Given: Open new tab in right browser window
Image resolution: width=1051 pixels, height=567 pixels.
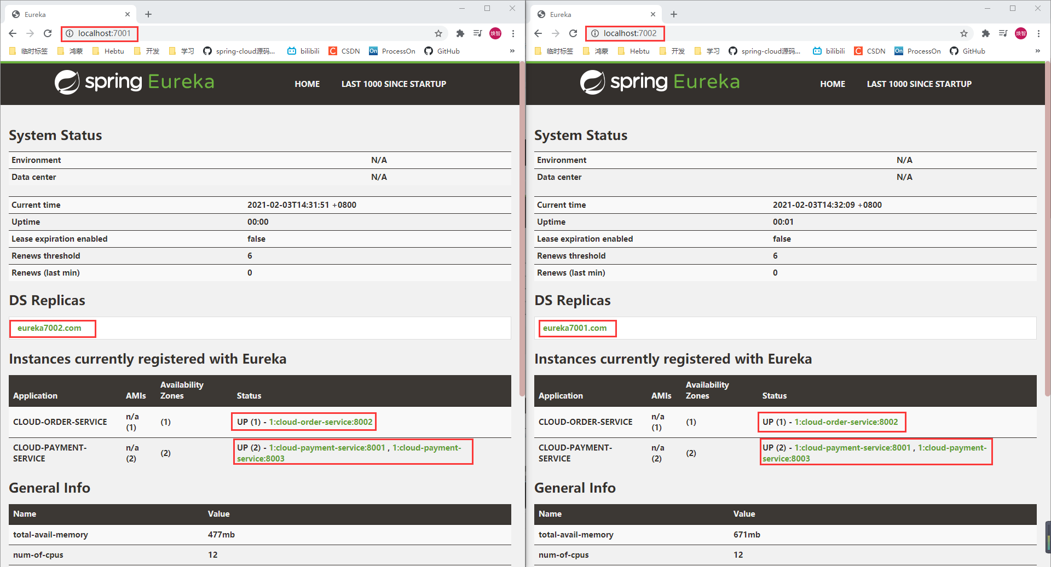Looking at the screenshot, I should coord(674,14).
